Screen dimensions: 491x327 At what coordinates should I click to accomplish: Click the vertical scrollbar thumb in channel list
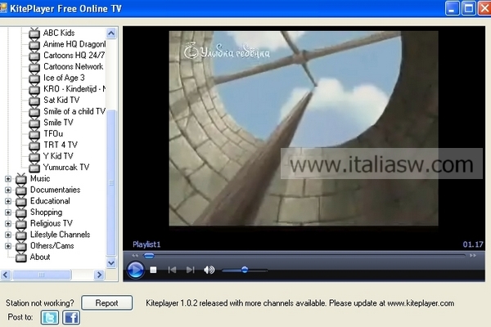click(x=111, y=183)
